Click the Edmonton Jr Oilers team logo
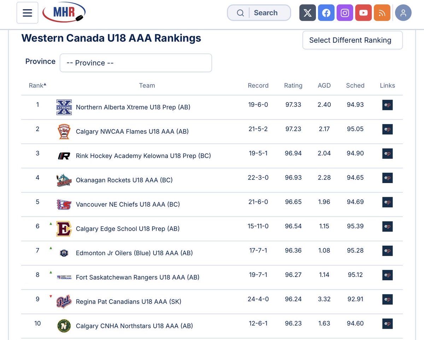This screenshot has width=424, height=340. coord(64,253)
